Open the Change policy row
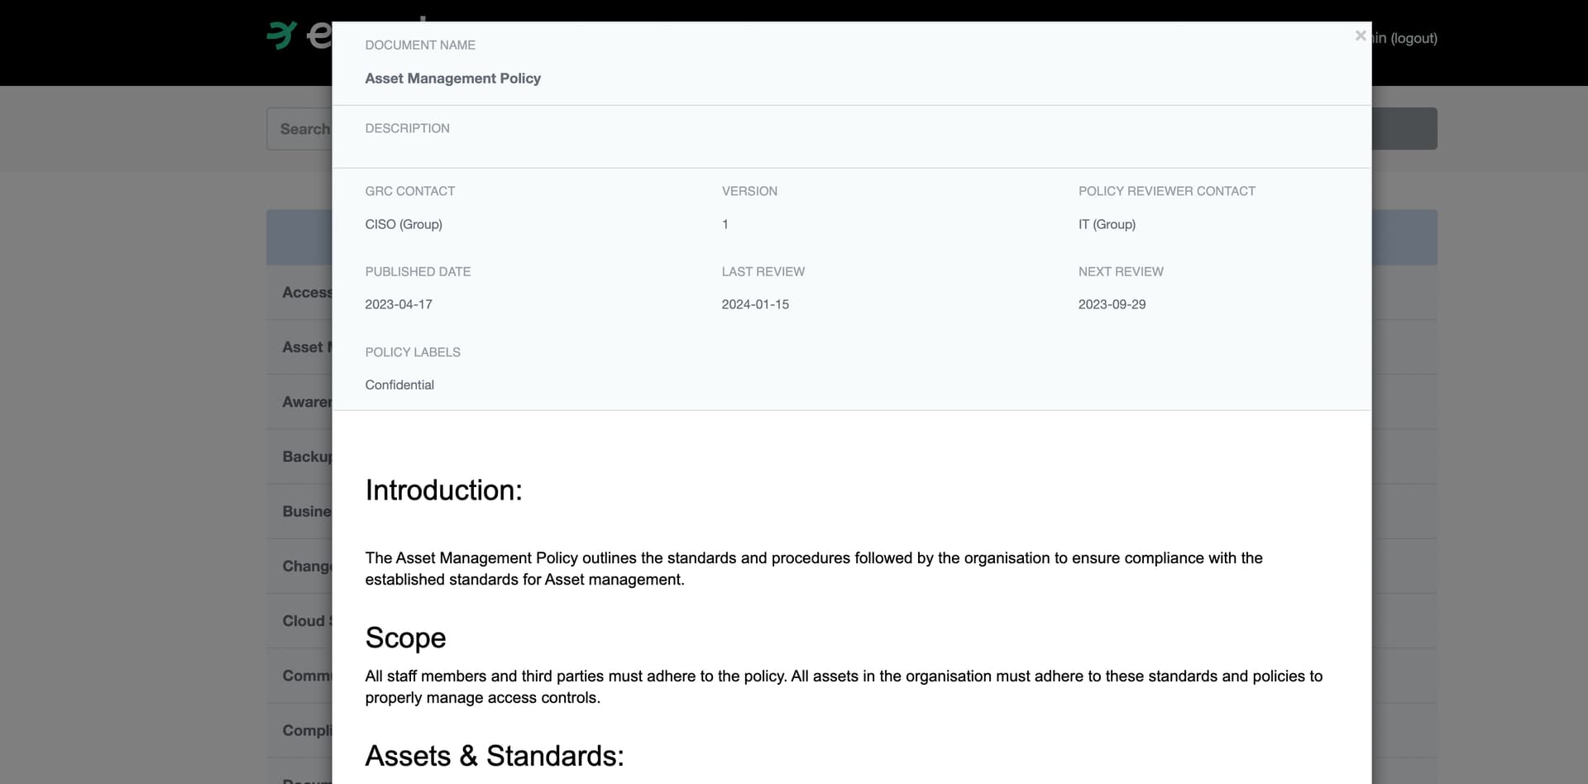Screen dimensions: 1588x784 tap(299, 566)
